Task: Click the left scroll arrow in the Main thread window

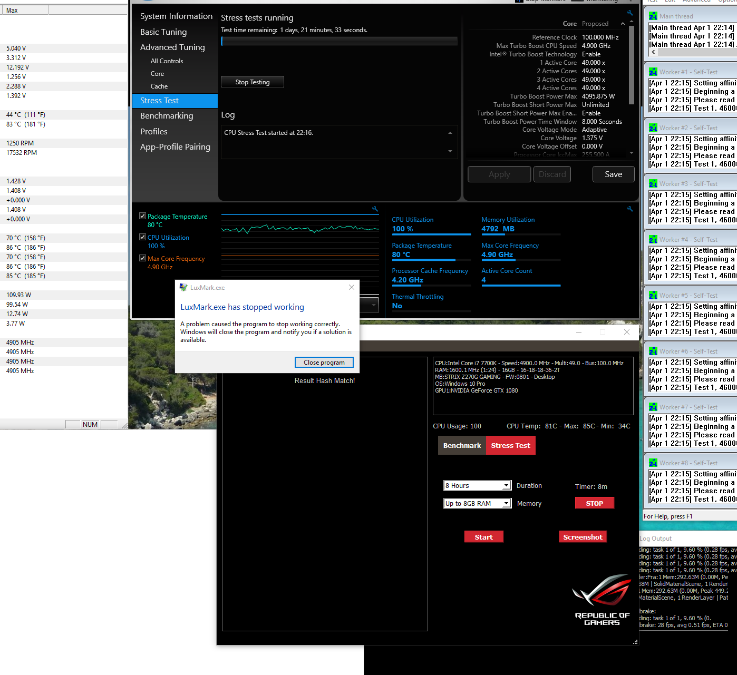Action: (654, 52)
